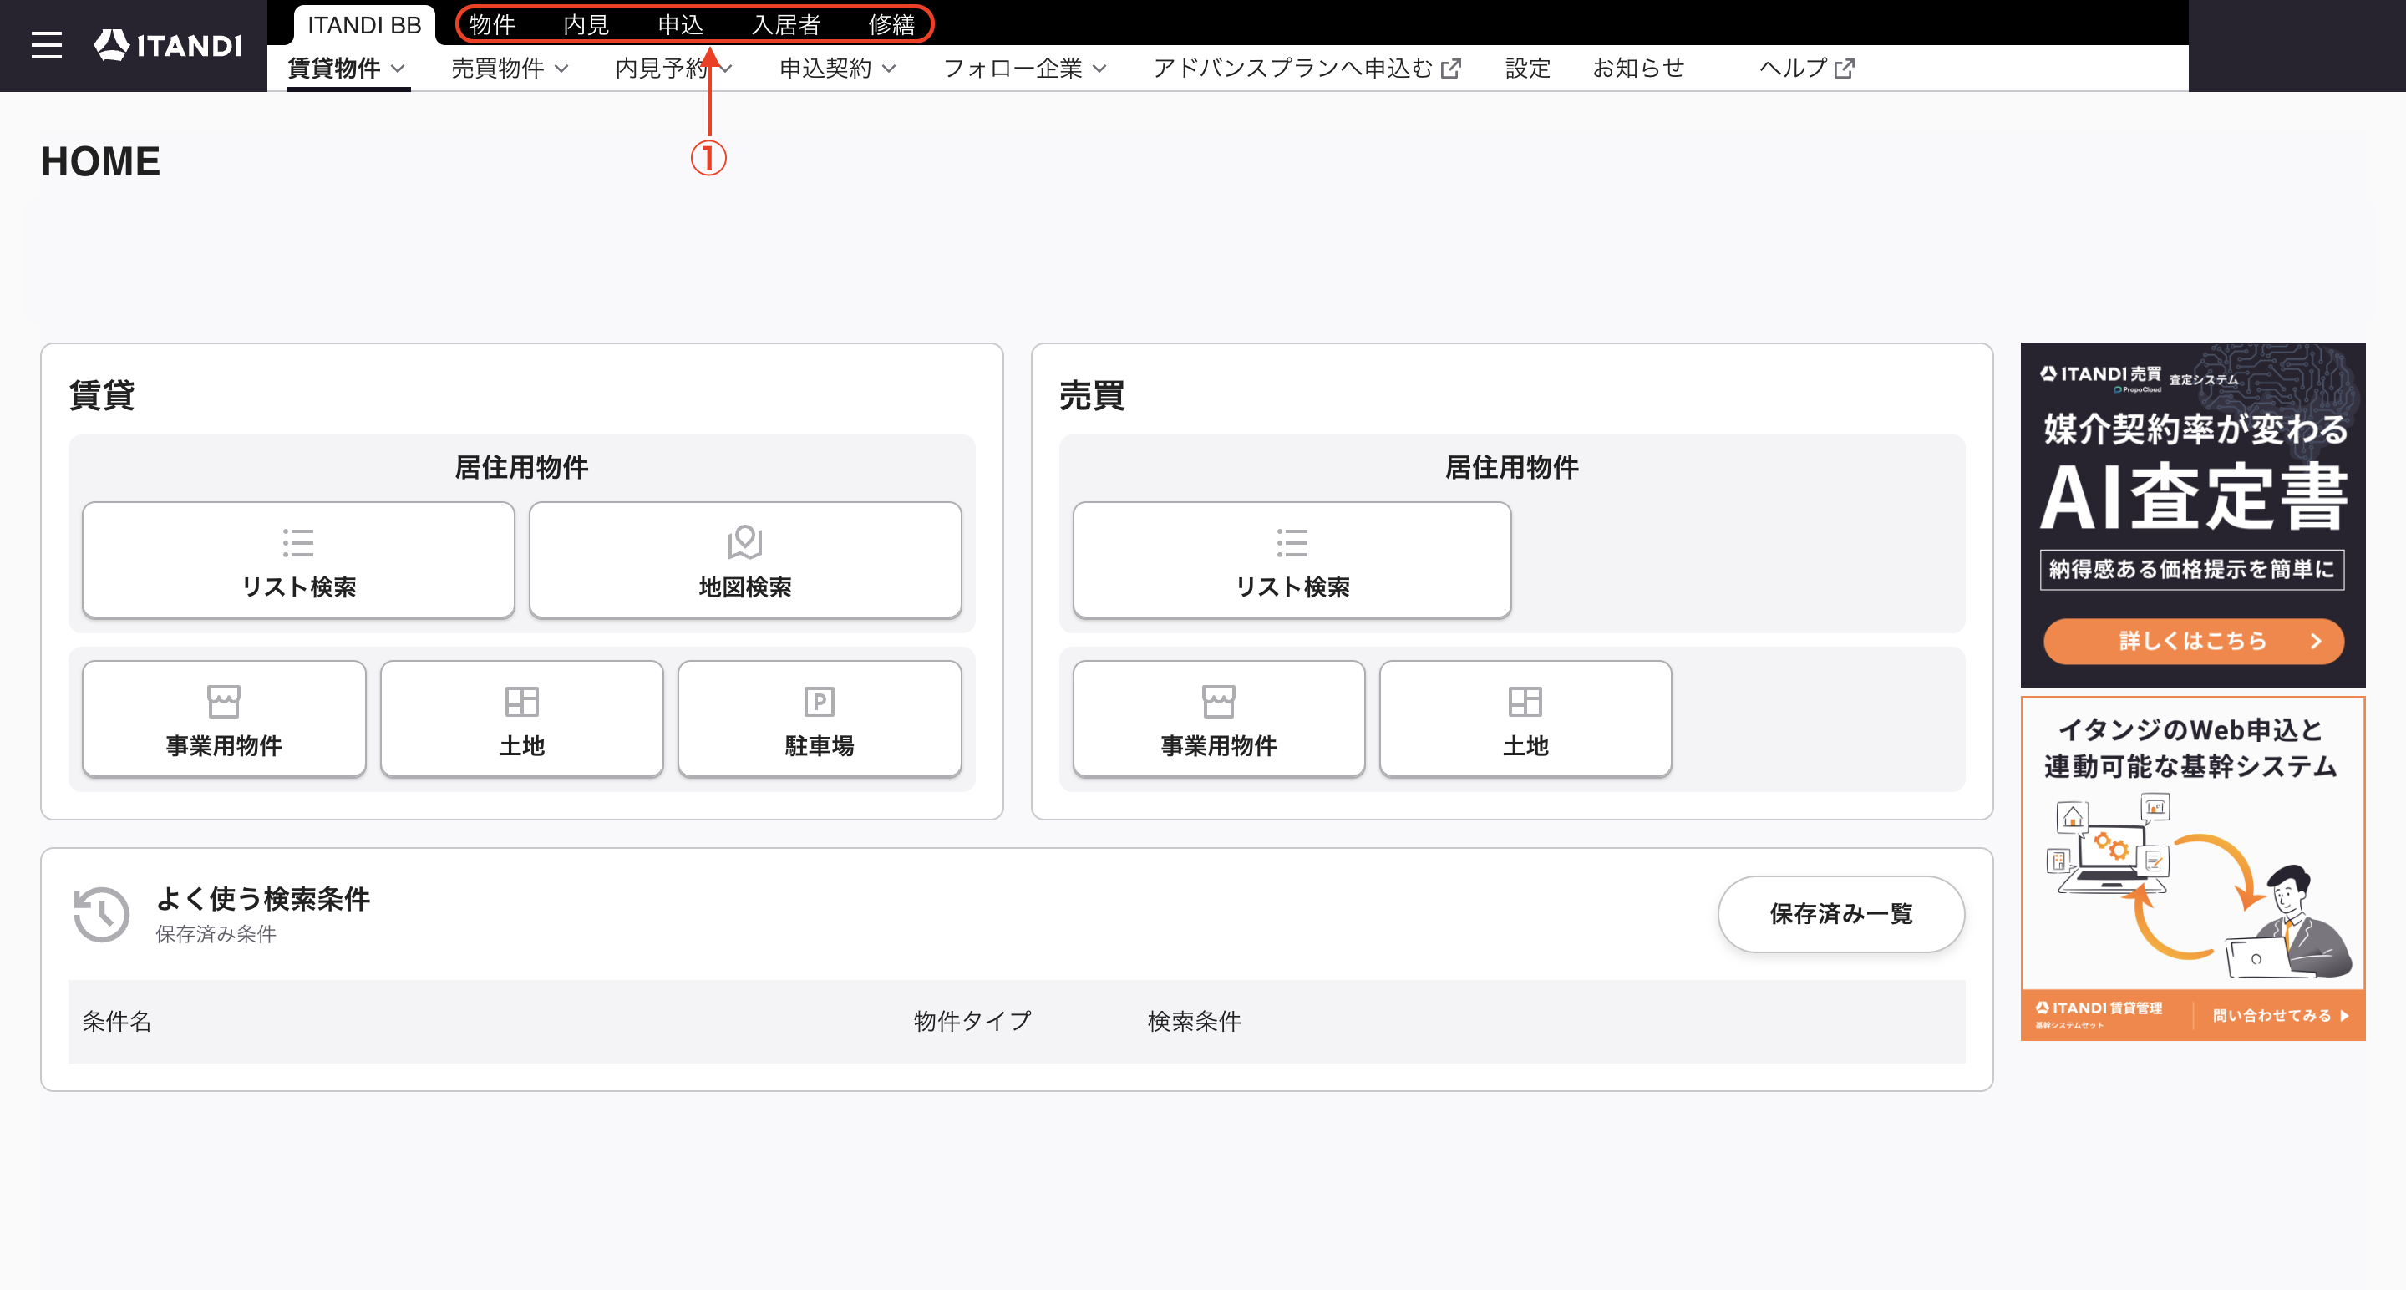This screenshot has height=1290, width=2406.
Task: Open 売買 土地 search
Action: tap(1526, 719)
